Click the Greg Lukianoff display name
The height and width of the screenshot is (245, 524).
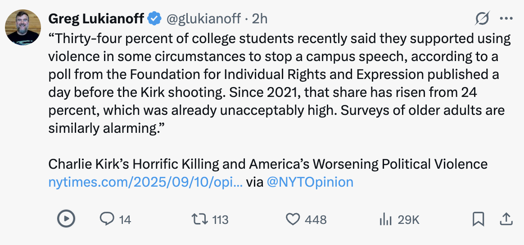click(96, 19)
